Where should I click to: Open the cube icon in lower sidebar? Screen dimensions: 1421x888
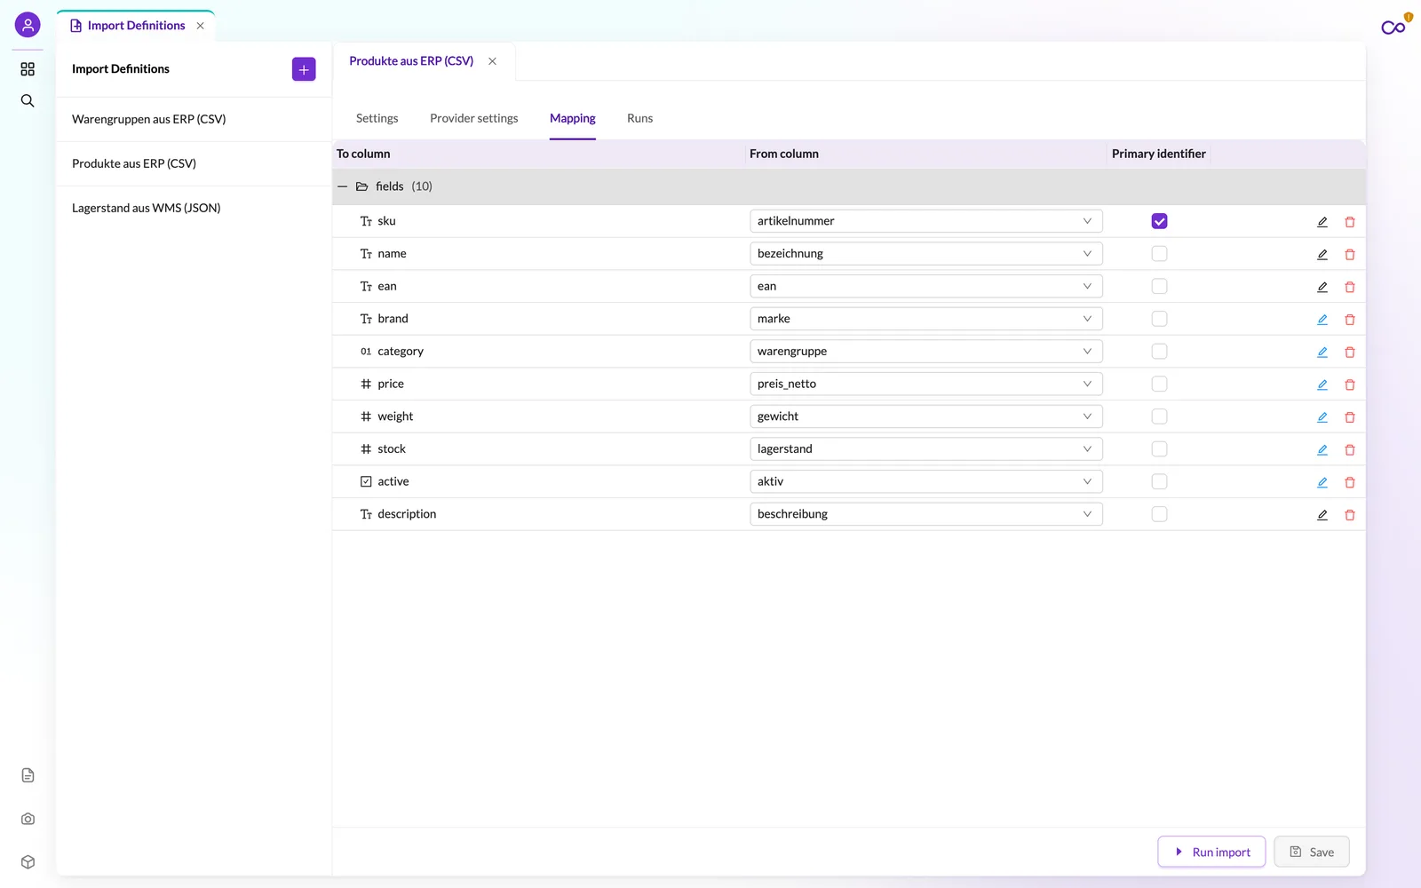click(x=28, y=862)
